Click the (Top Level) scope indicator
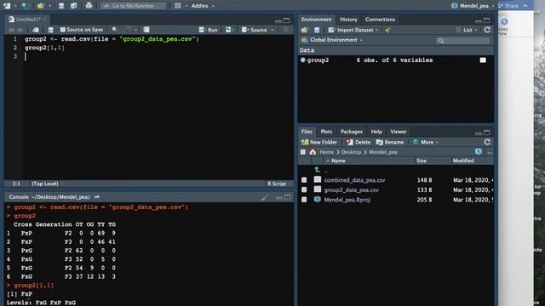The width and height of the screenshot is (545, 306). coord(45,184)
